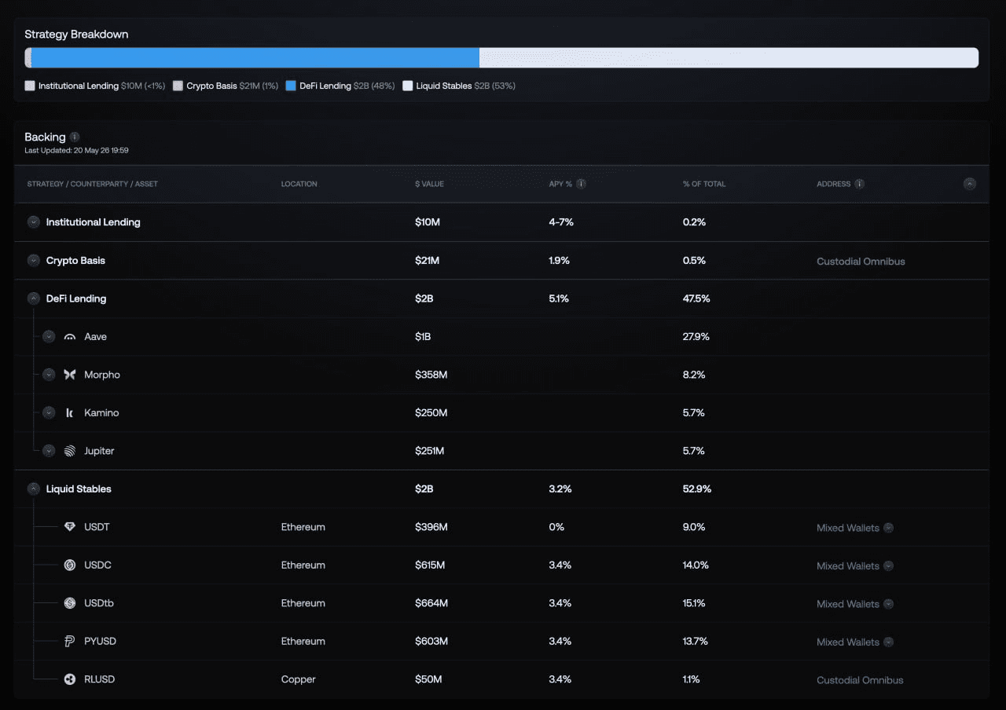The image size is (1006, 710).
Task: Collapse the Liquid Stables row
Action: 34,489
